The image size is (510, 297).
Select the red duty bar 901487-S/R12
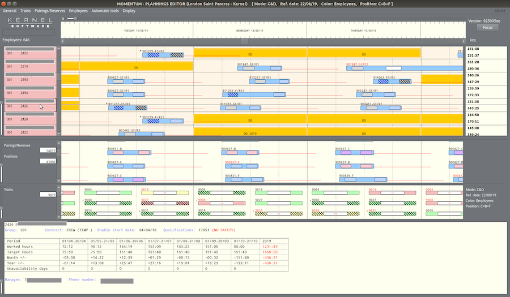tap(404, 68)
